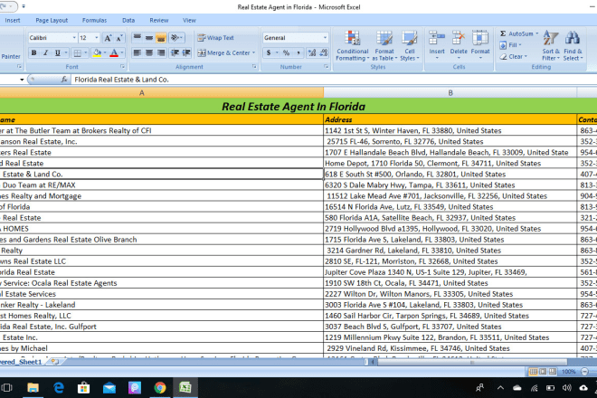
Task: Click Insert cells icon
Action: tap(437, 39)
